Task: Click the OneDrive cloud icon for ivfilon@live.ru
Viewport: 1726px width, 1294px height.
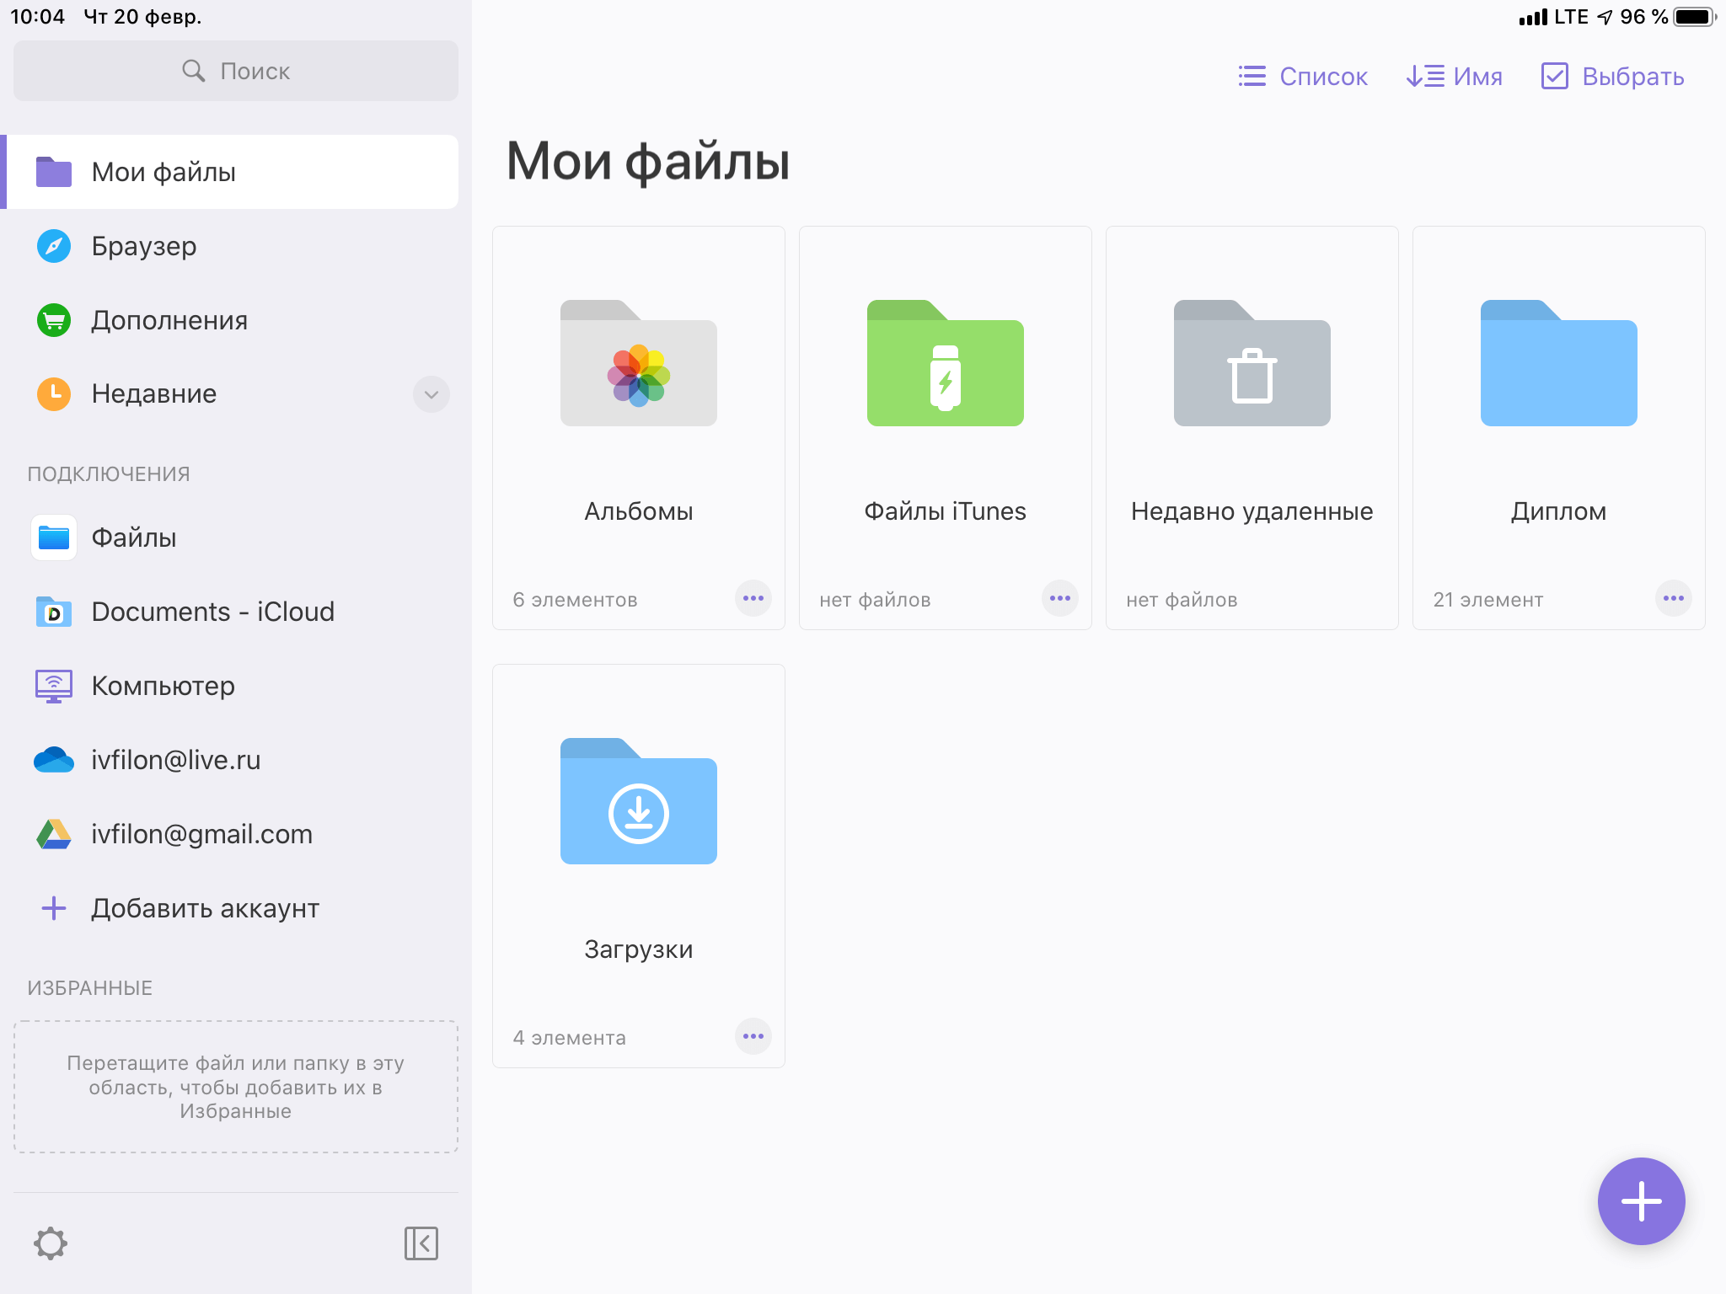Action: pyautogui.click(x=54, y=760)
